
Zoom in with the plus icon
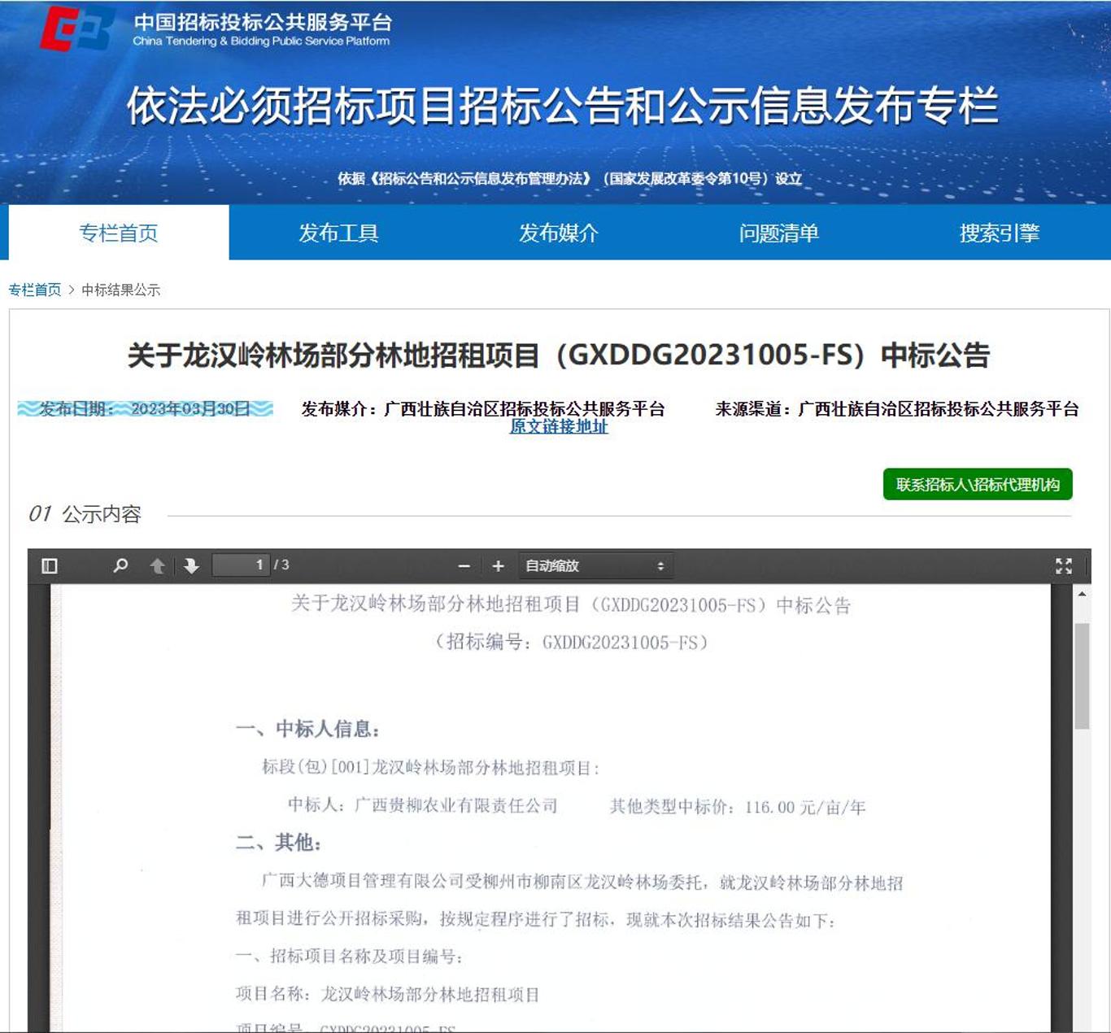[x=499, y=566]
